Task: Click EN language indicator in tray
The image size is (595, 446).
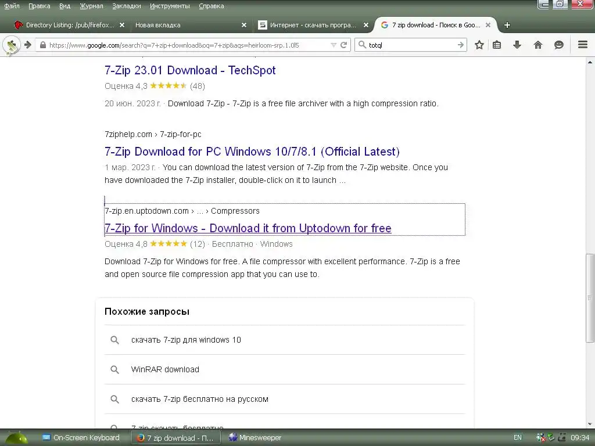Action: pyautogui.click(x=518, y=438)
